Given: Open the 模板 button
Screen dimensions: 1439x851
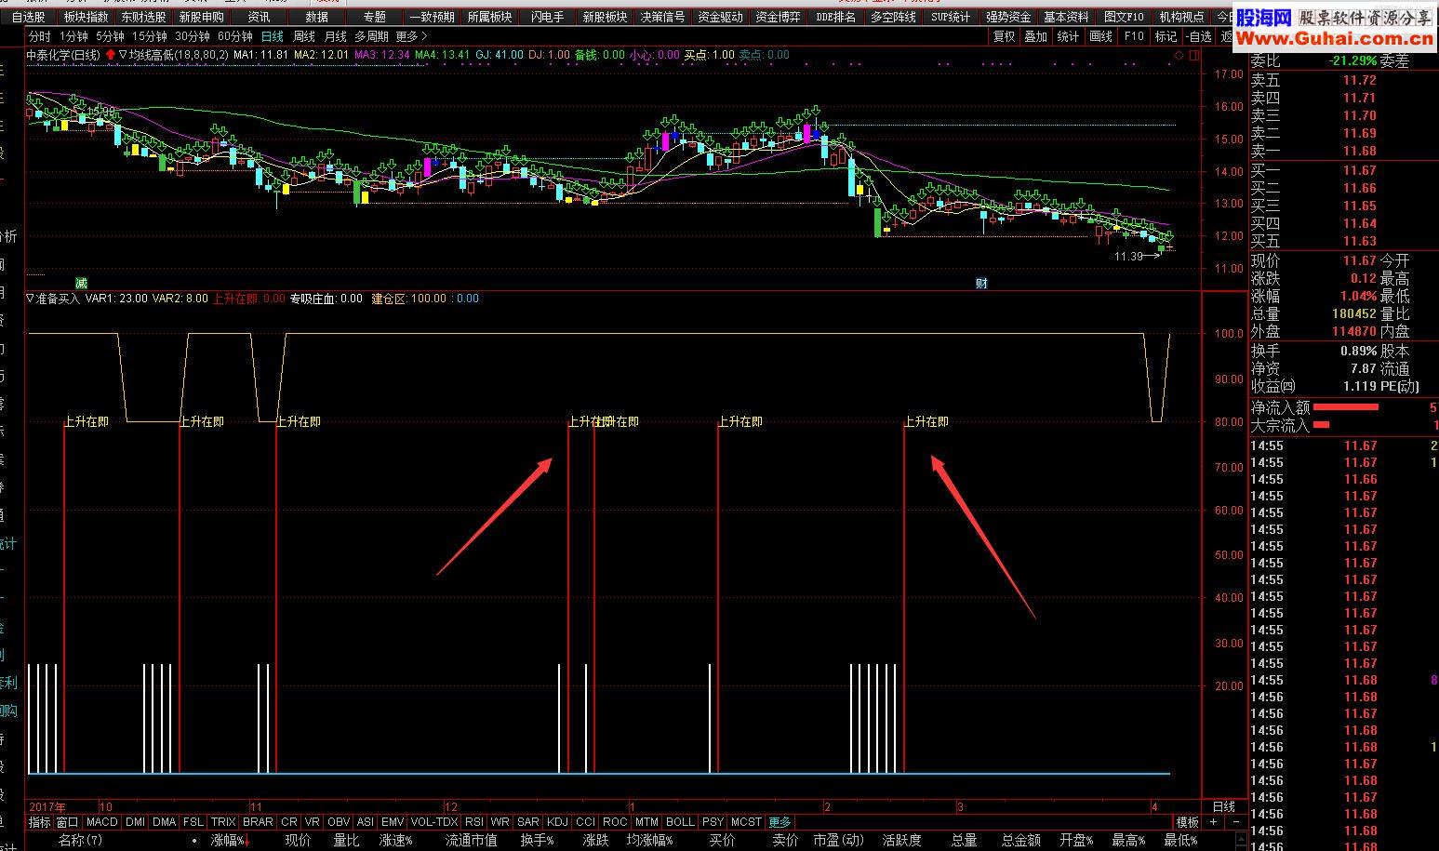Looking at the screenshot, I should point(1187,822).
